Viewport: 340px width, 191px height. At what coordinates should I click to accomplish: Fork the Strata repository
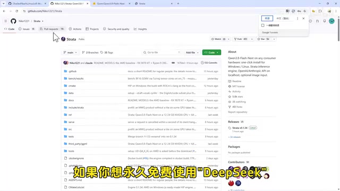pos(241,39)
